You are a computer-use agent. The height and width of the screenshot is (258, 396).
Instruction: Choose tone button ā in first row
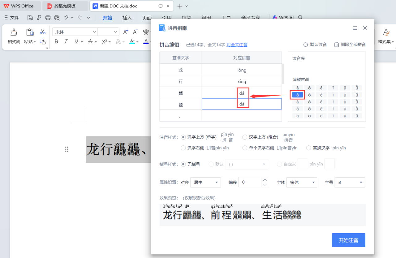tap(298, 88)
